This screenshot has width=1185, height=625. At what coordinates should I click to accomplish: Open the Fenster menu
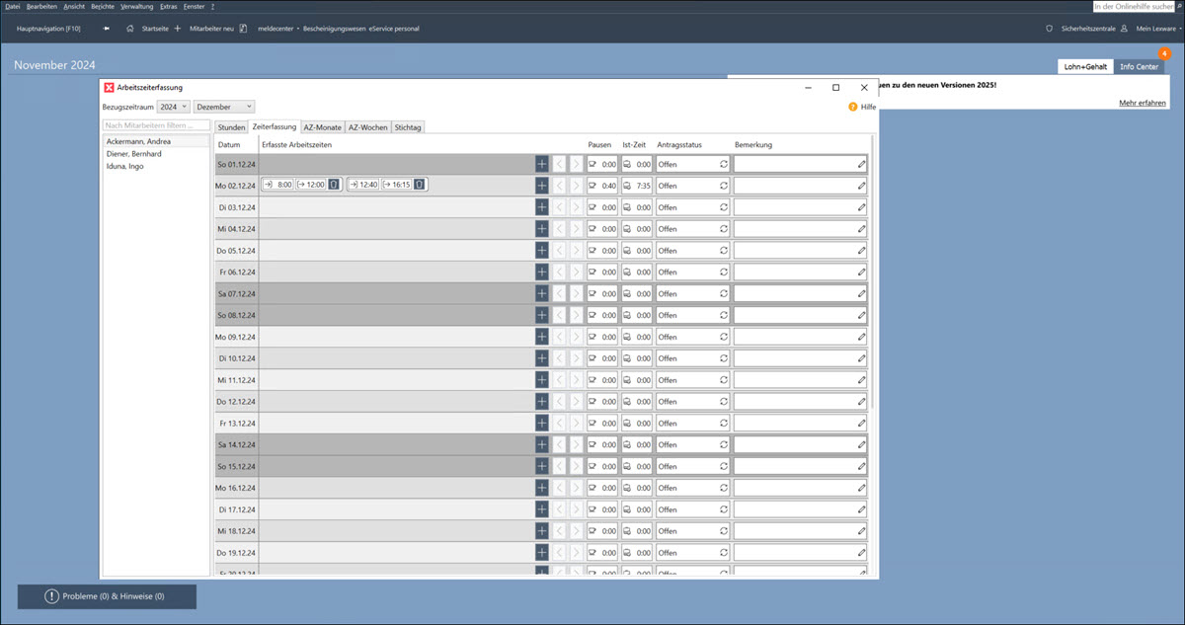(195, 6)
